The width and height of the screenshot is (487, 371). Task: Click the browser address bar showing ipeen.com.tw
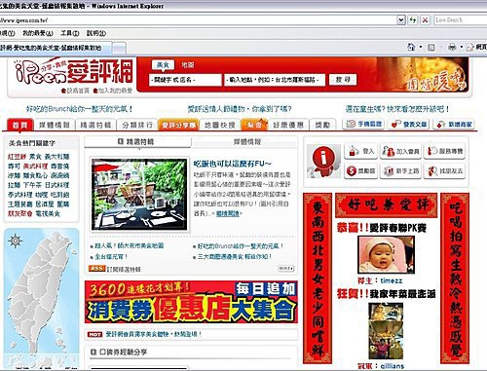tap(199, 20)
